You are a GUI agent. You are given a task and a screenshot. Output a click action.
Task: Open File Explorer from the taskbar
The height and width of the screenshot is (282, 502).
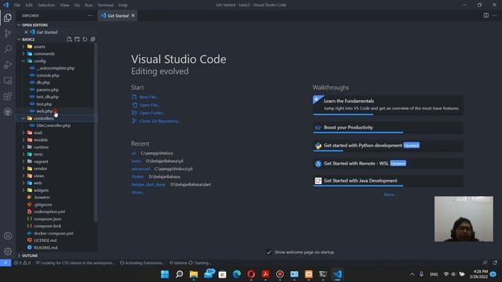click(x=194, y=274)
